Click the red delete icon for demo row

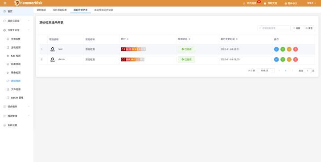pyautogui.click(x=296, y=59)
